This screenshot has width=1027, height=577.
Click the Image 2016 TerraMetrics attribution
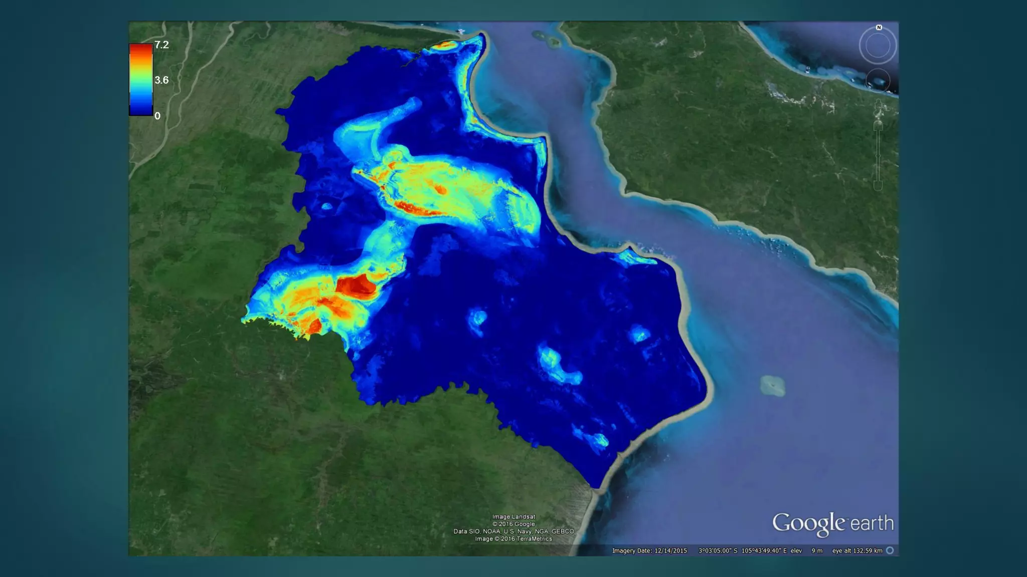click(513, 539)
